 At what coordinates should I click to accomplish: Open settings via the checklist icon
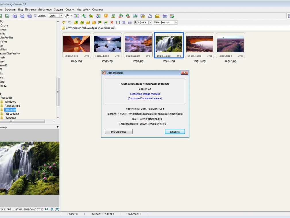tap(172, 16)
